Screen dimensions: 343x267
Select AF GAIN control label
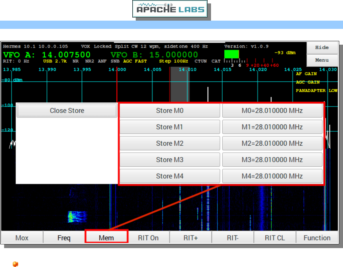pyautogui.click(x=306, y=74)
